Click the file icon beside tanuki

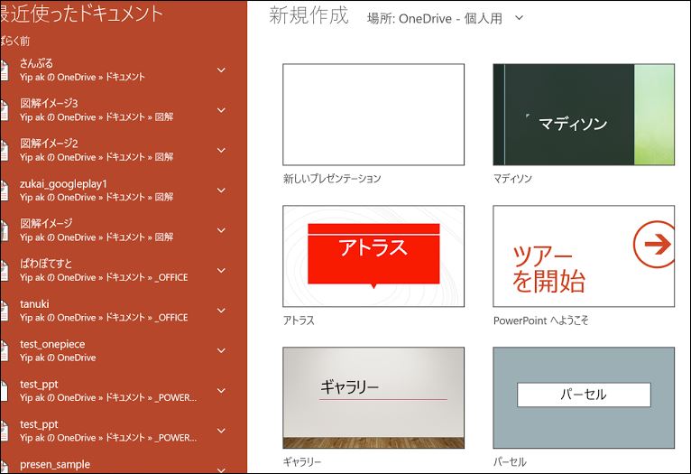point(4,311)
